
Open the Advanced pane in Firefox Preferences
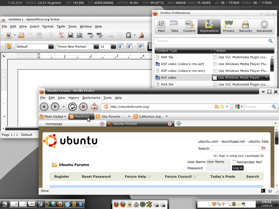coord(264,26)
